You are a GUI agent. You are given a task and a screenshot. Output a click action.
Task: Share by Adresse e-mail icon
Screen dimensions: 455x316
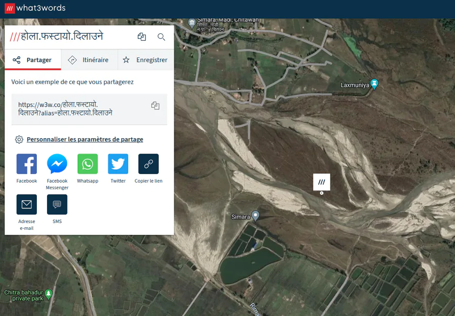(x=27, y=205)
